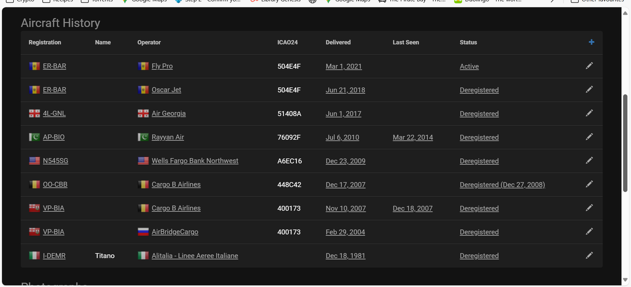Click delivered date Dec 18, 1981
Image resolution: width=631 pixels, height=287 pixels.
point(345,255)
